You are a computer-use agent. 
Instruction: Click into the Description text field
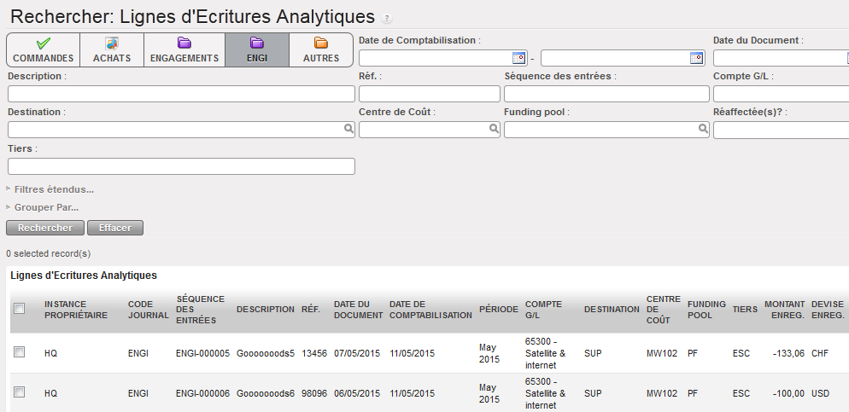click(181, 94)
